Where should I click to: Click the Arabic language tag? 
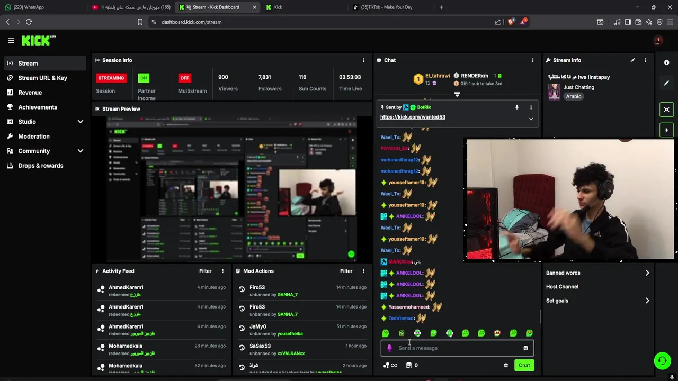tap(573, 96)
